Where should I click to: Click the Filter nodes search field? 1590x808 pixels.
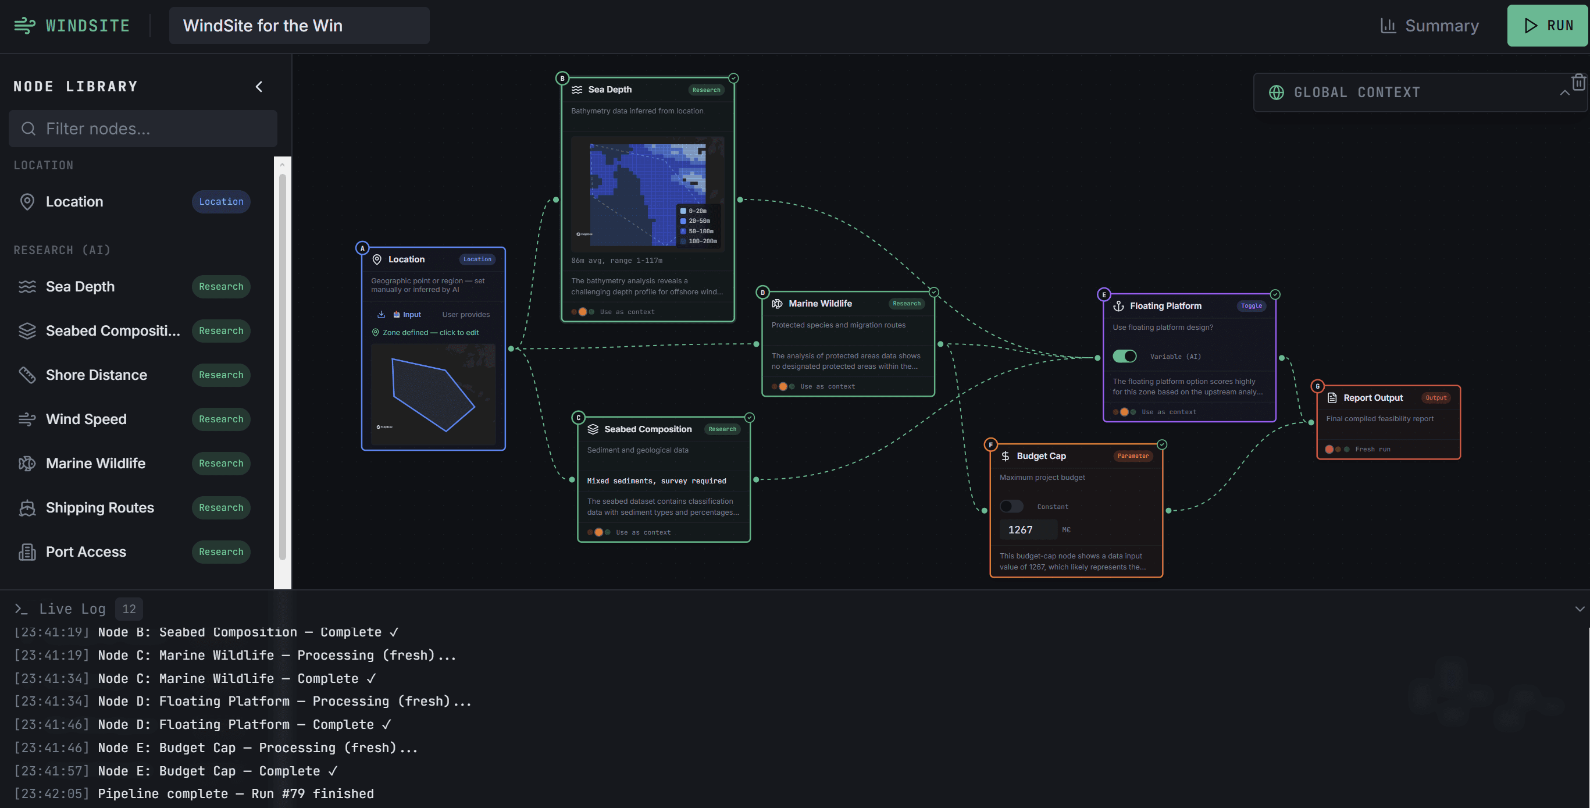tap(143, 129)
